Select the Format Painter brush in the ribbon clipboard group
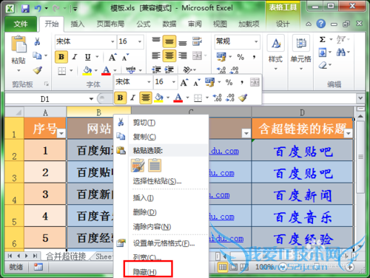Image resolution: width=370 pixels, height=278 pixels. [x=38, y=70]
